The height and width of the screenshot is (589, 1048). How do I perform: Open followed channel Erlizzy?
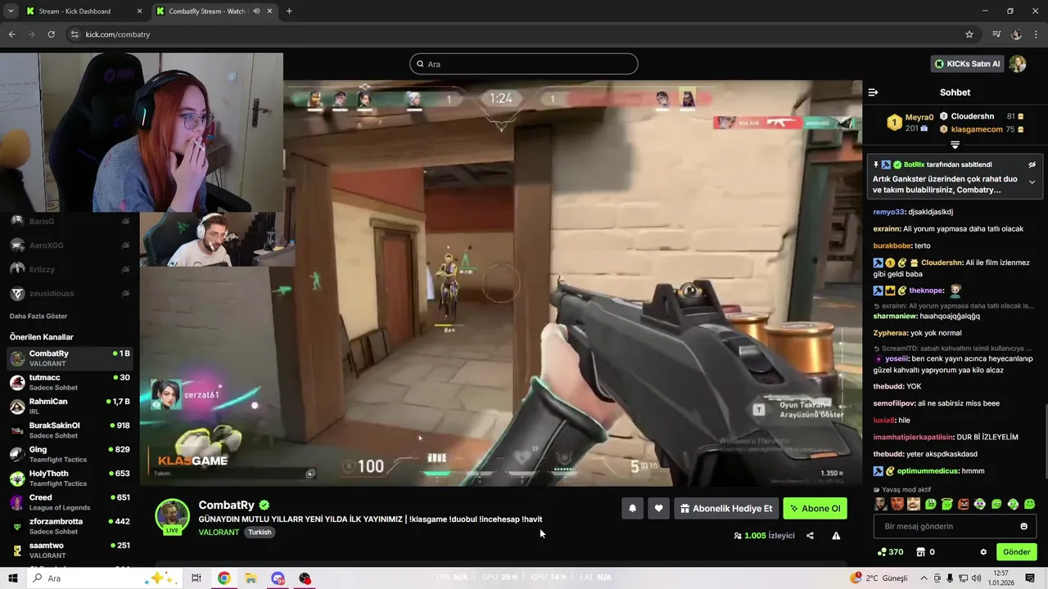click(x=70, y=268)
